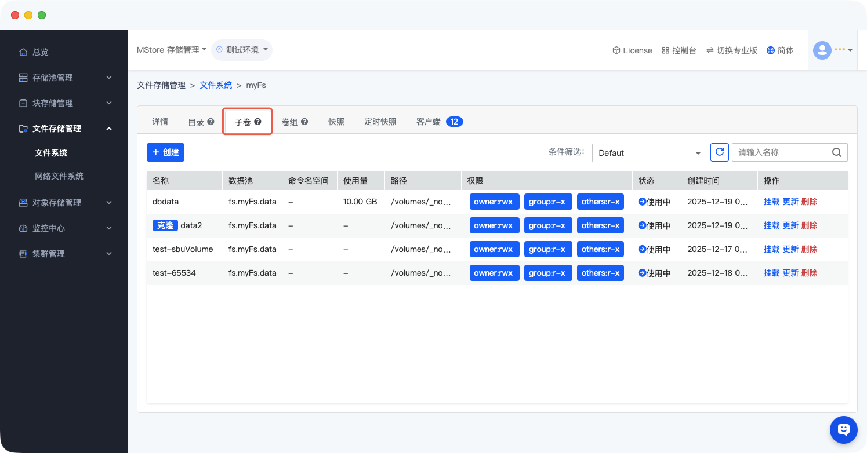Click 删除 for the dbdata subvolume
The width and height of the screenshot is (867, 453).
click(809, 202)
